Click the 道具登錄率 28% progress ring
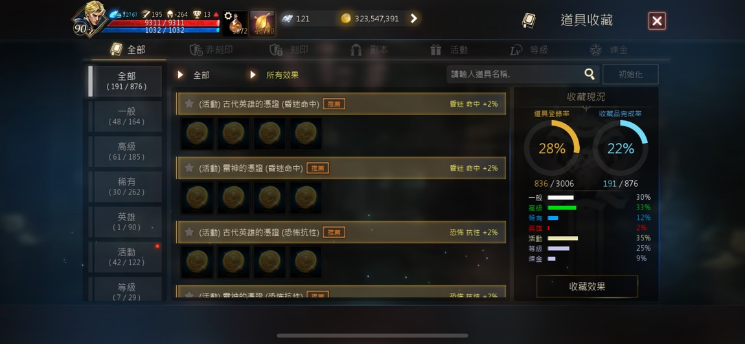The width and height of the screenshot is (745, 344). point(551,149)
